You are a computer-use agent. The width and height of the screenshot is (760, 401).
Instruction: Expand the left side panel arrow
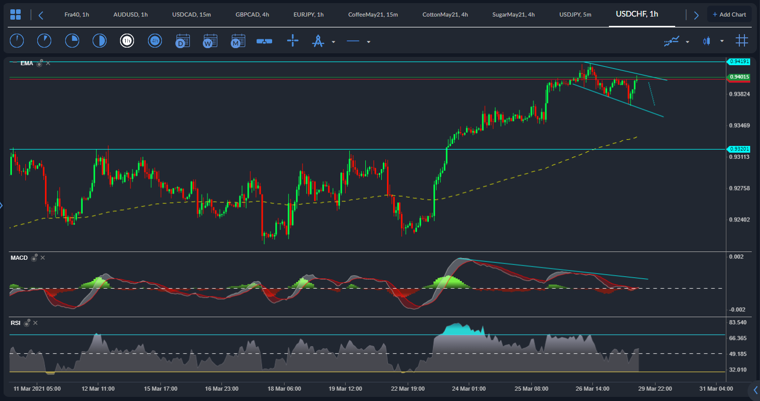(2, 206)
